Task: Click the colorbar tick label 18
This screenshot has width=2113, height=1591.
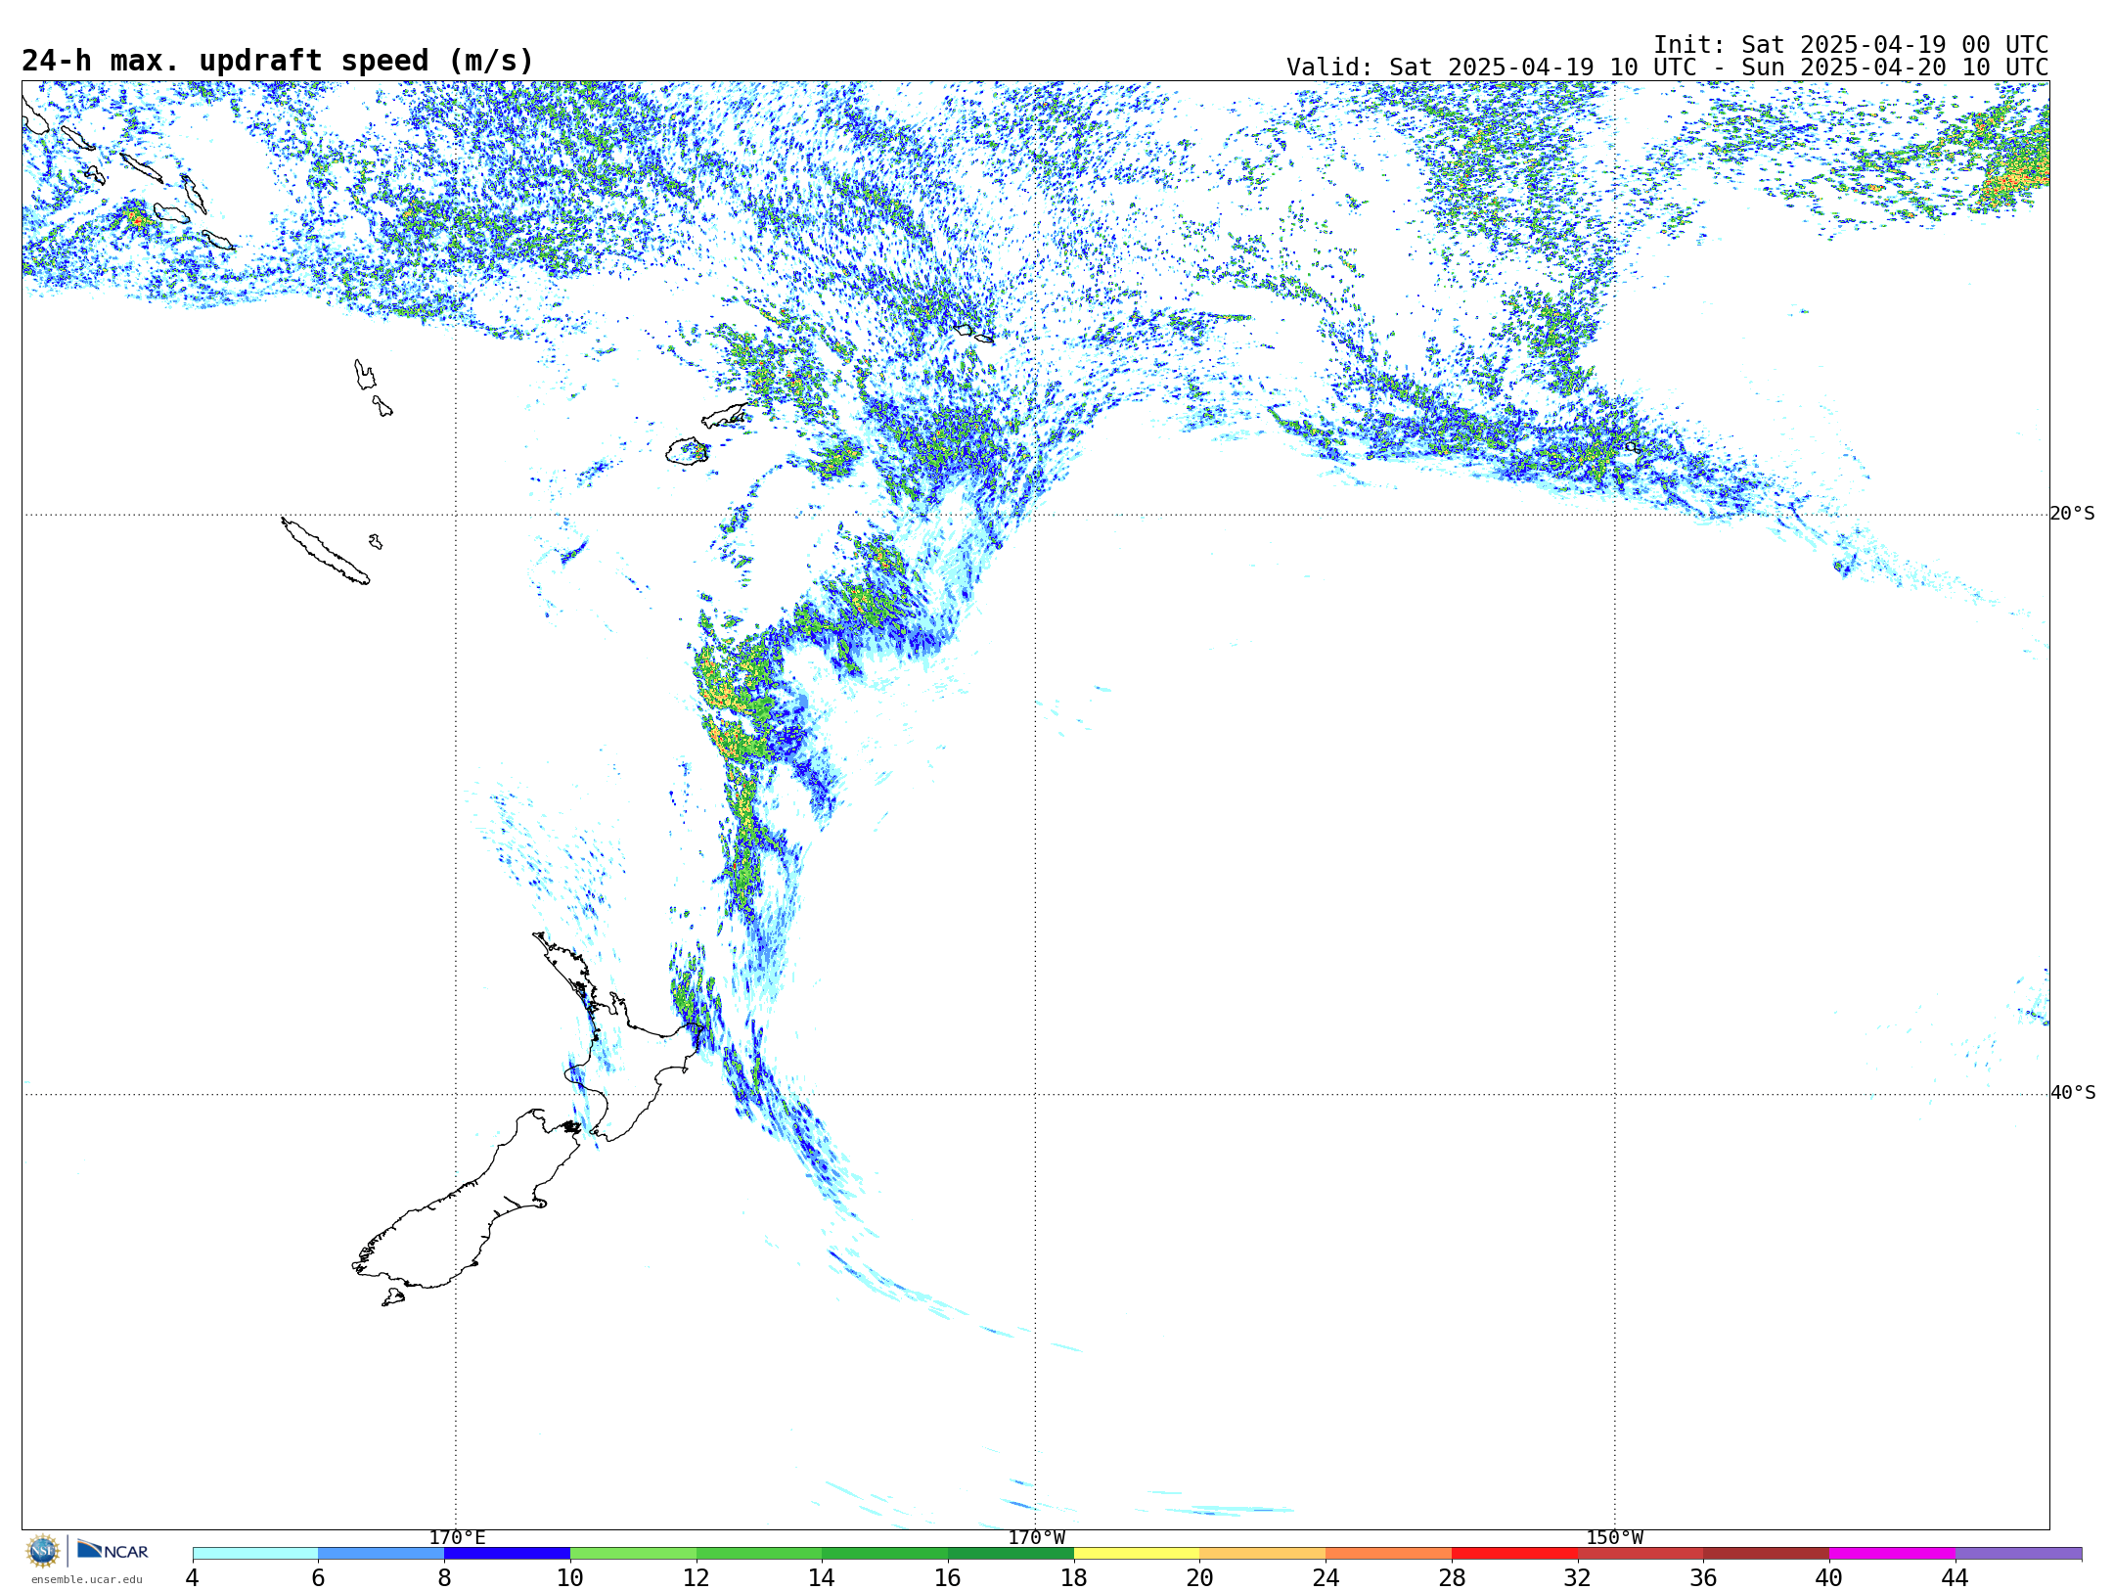Action: coord(1074,1577)
